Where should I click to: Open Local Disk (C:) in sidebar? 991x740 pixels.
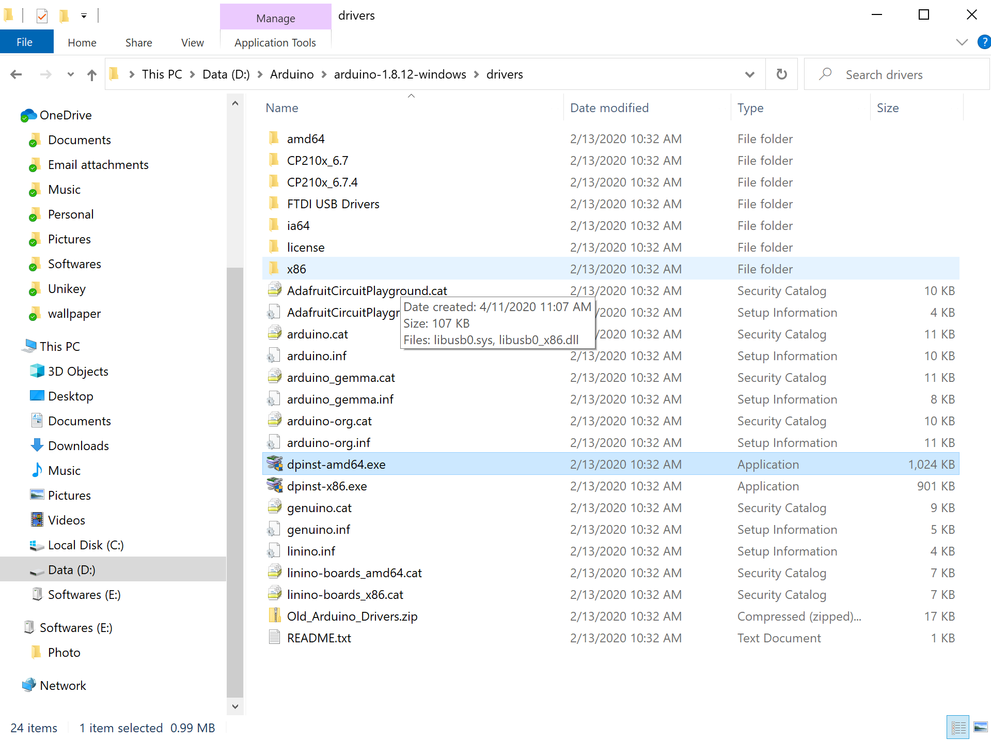tap(86, 545)
